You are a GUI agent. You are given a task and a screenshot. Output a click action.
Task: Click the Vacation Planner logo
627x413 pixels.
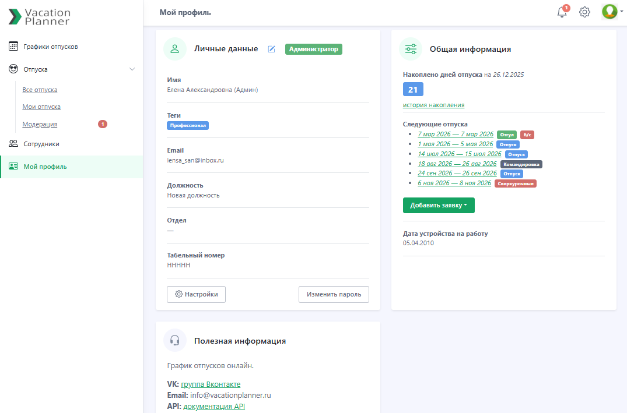(40, 16)
